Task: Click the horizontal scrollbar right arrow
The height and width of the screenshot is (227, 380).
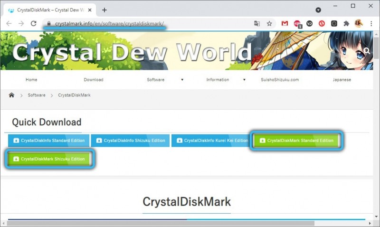Action: [370, 223]
